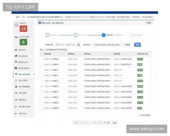Screen dimensions: 170x136
Task: Tick checkbox for 星期五 09:00-12:00 session
Action: [x=42, y=59]
